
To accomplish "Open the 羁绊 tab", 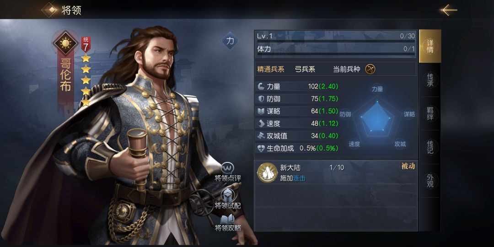I will coord(430,114).
